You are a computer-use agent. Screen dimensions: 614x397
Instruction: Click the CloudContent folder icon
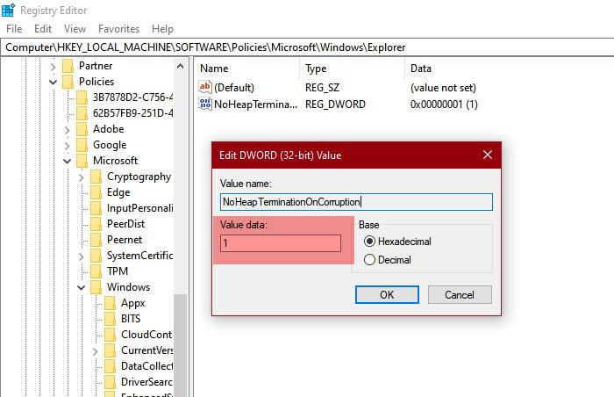click(111, 335)
